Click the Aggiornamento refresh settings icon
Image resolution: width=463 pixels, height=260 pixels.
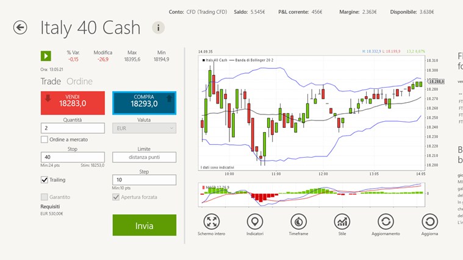pyautogui.click(x=386, y=221)
